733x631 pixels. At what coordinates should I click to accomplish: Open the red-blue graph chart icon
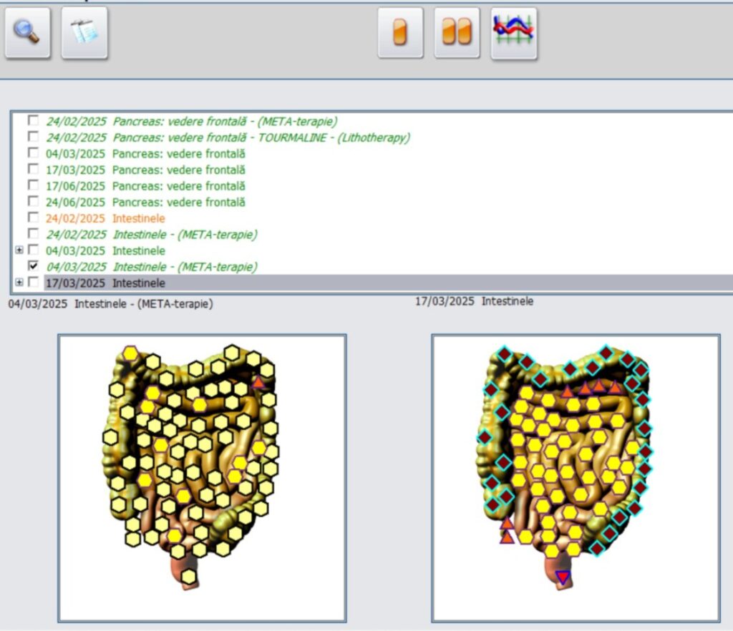pos(513,33)
